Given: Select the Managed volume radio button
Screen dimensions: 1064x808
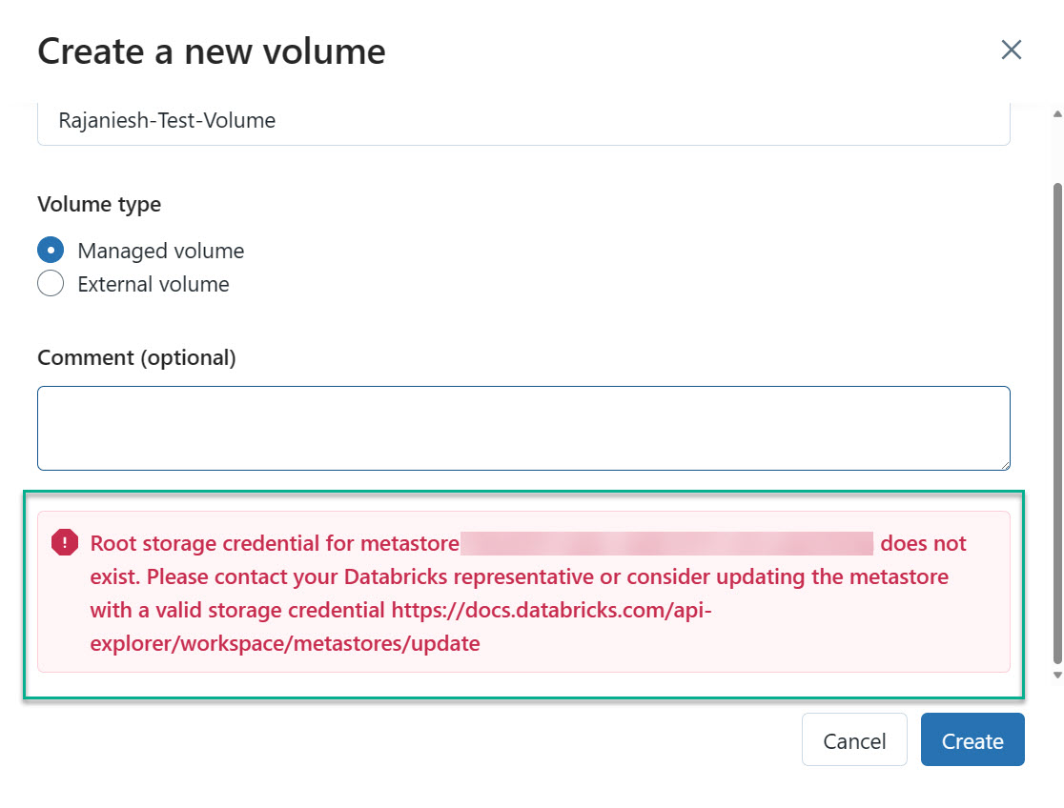Looking at the screenshot, I should click(50, 250).
